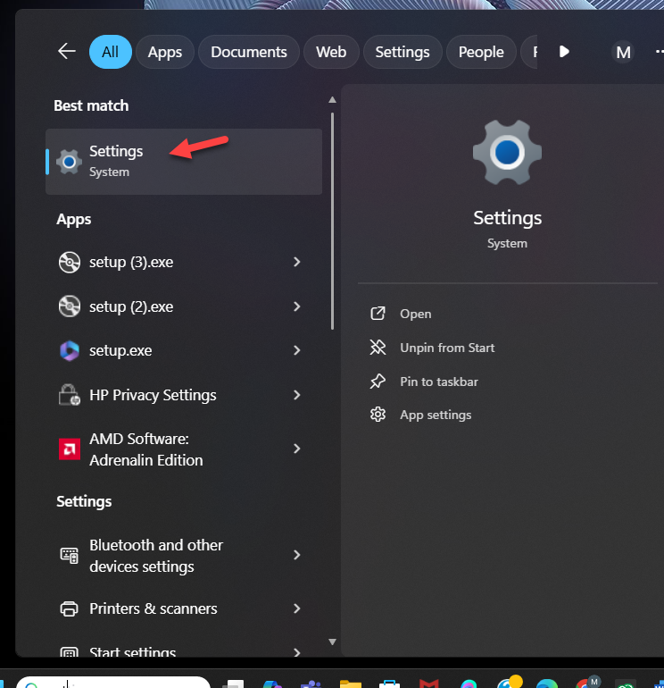Expand the Printers & scanners chevron

(297, 609)
